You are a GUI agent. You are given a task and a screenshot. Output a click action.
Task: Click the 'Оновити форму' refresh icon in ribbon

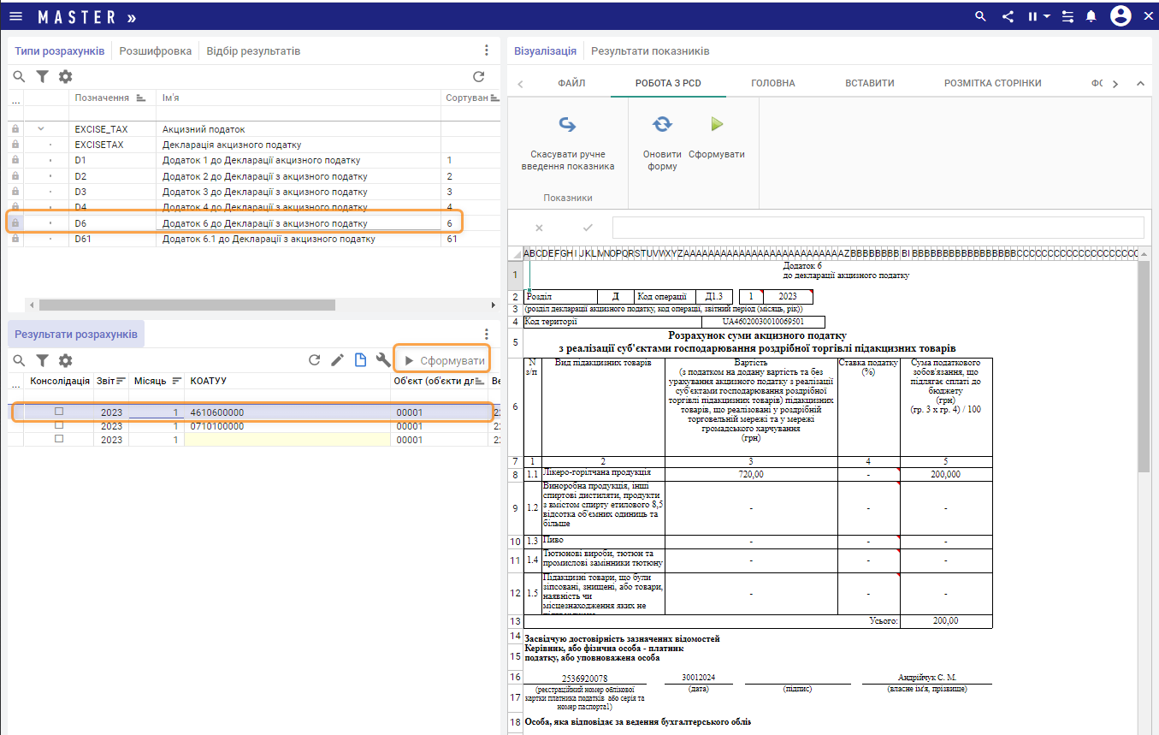[x=662, y=125]
